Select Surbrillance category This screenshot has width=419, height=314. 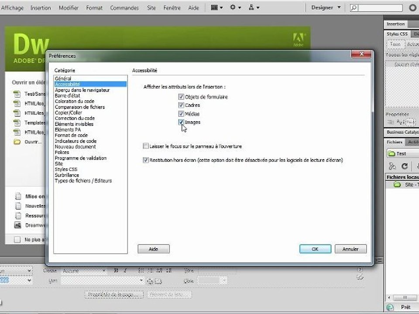[90, 175]
